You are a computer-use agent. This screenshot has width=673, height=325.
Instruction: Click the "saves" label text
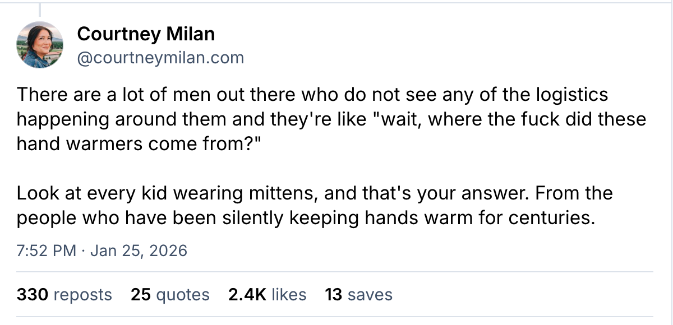(x=370, y=294)
